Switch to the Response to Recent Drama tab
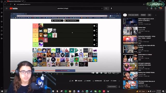The image size is (166, 93). (15, 1)
